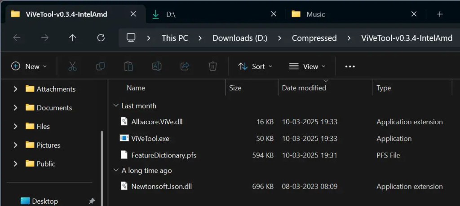
Task: Go up one folder level
Action: click(72, 38)
